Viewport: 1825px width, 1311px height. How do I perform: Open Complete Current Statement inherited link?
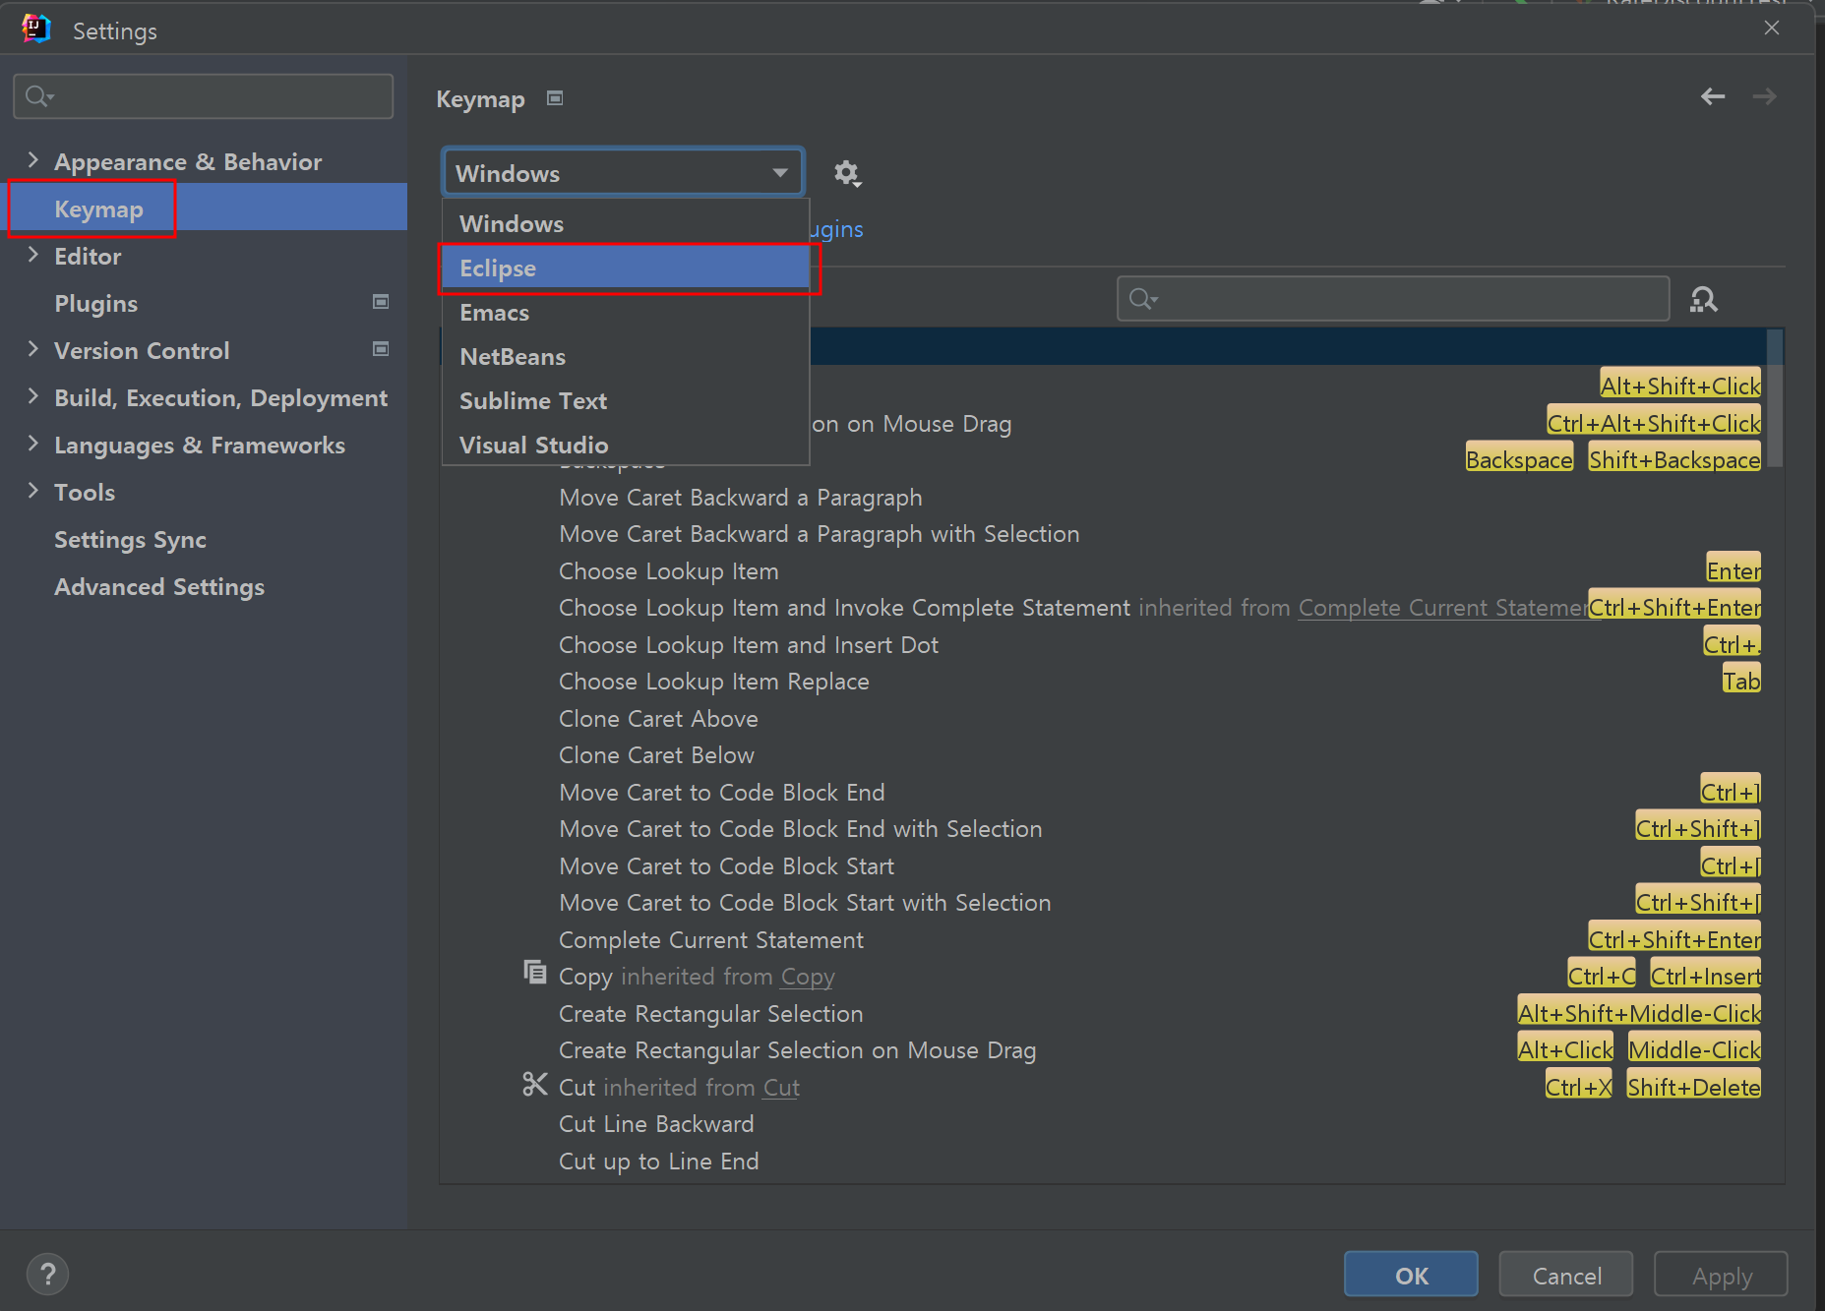(1442, 608)
